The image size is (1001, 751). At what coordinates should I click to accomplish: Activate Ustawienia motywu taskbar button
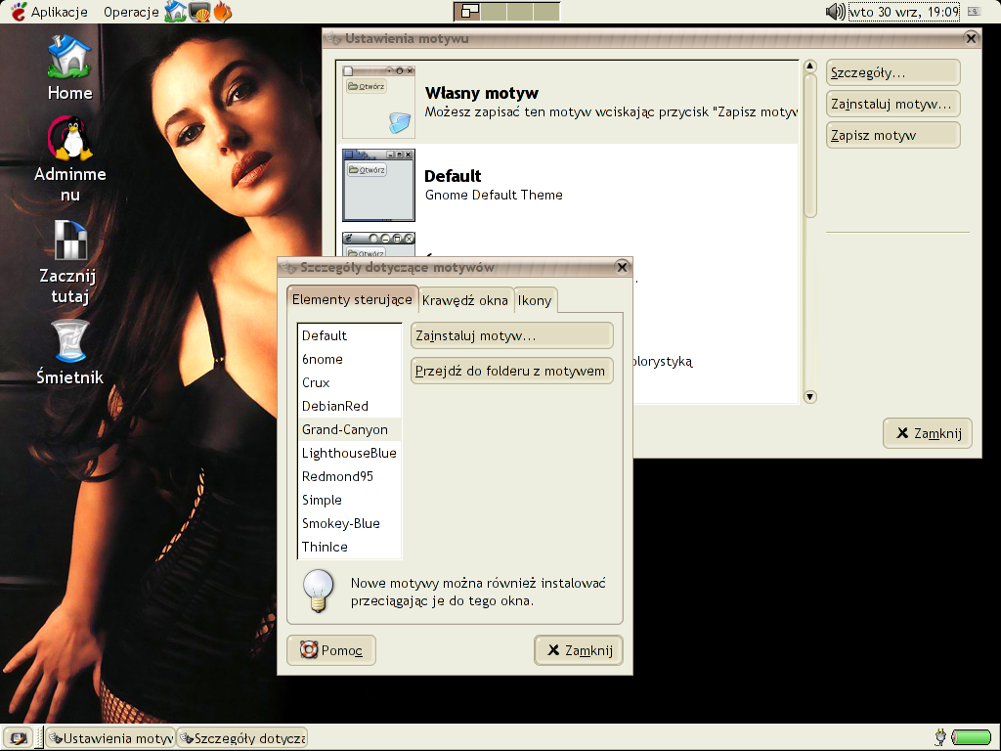[111, 738]
